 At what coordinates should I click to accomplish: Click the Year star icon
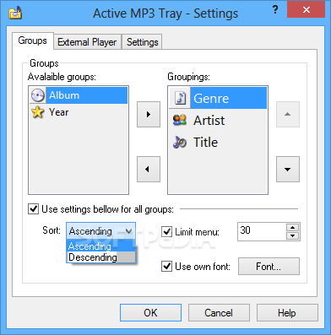click(x=38, y=112)
